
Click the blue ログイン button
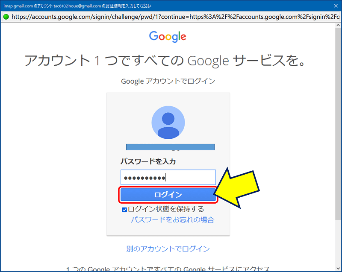coord(168,194)
